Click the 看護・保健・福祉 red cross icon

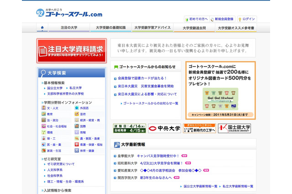(x=77, y=144)
